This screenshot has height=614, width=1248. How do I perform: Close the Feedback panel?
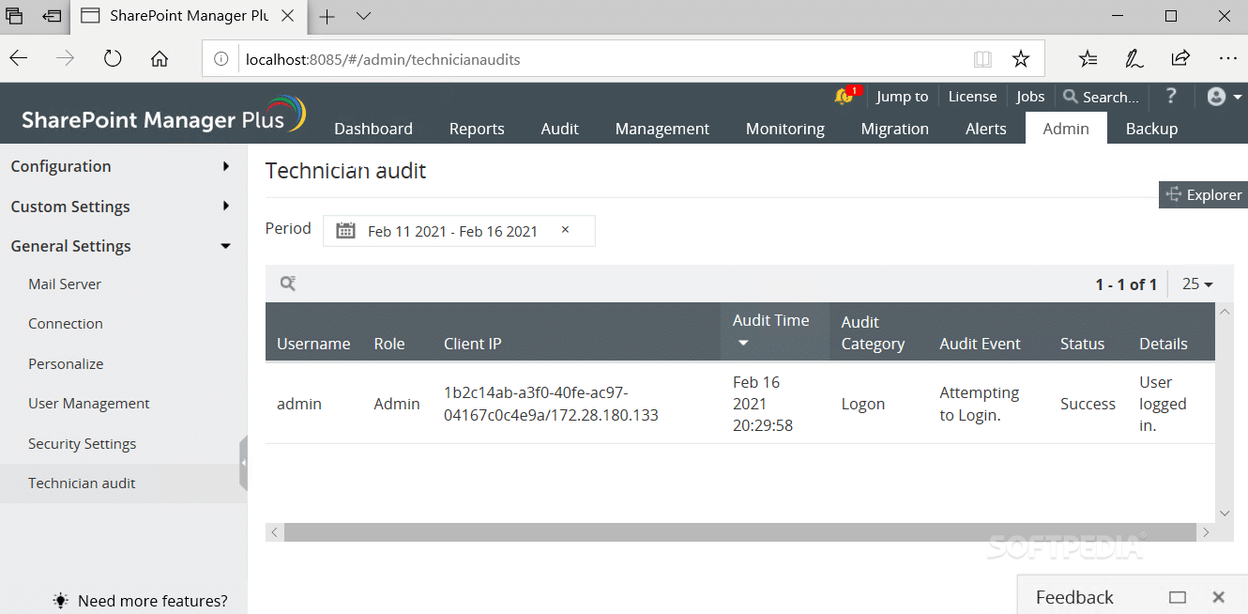click(1218, 597)
